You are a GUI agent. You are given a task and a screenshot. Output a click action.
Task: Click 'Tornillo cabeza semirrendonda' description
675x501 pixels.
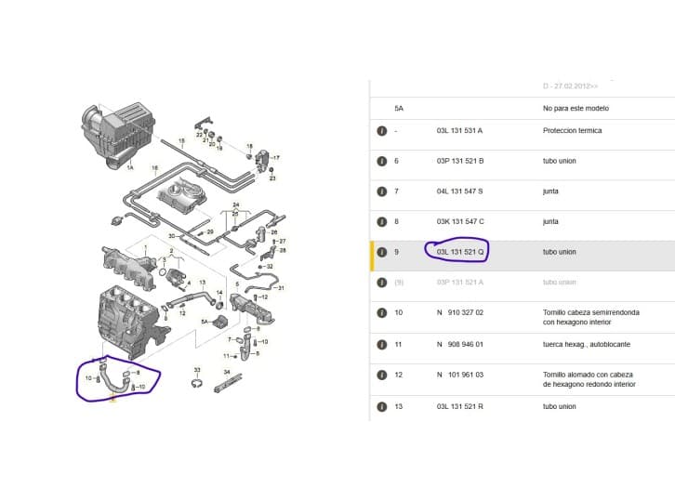pyautogui.click(x=591, y=312)
